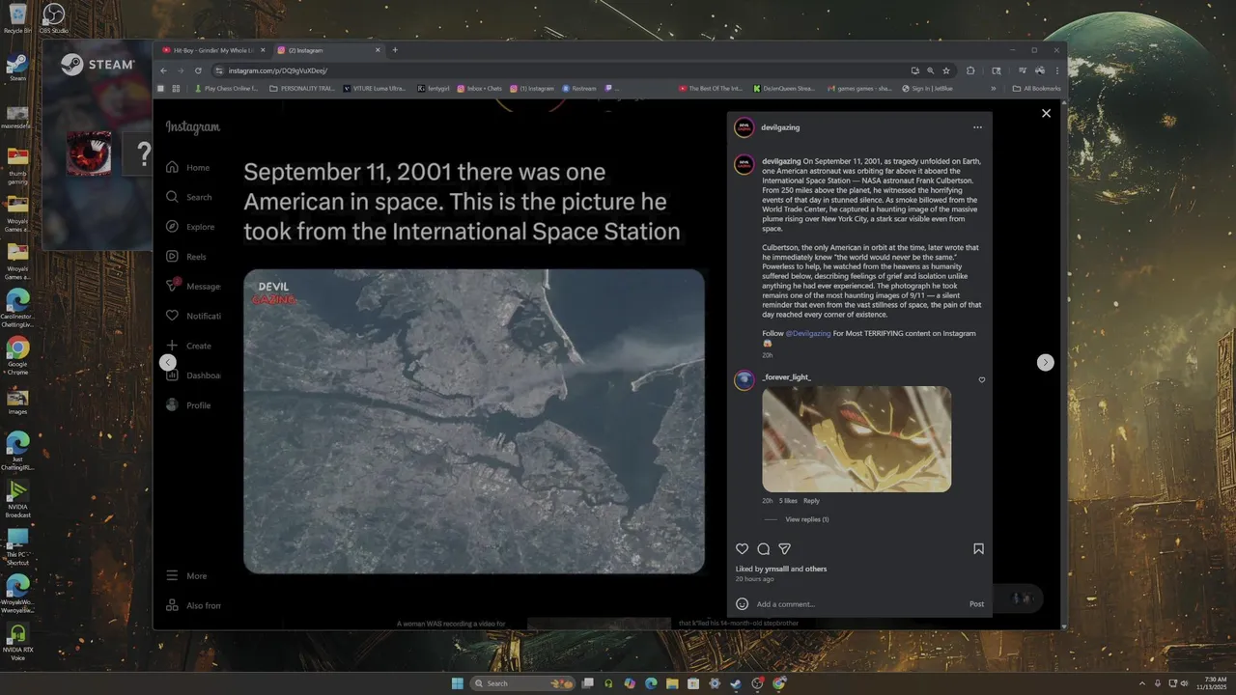Like the _forever_light_ comment
1236x695 pixels.
982,380
